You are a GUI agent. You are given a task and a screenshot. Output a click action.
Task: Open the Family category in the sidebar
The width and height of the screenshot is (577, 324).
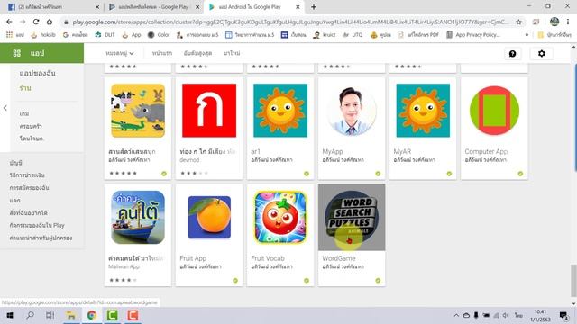(31, 126)
